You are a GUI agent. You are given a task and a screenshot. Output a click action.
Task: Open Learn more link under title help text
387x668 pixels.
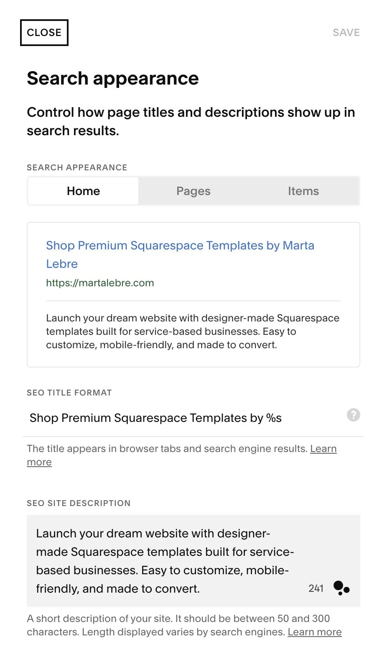(x=323, y=449)
